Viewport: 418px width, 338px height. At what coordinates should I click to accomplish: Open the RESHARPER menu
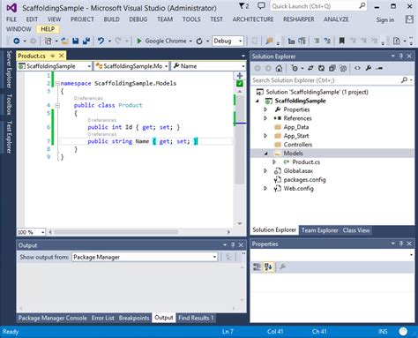coord(299,19)
